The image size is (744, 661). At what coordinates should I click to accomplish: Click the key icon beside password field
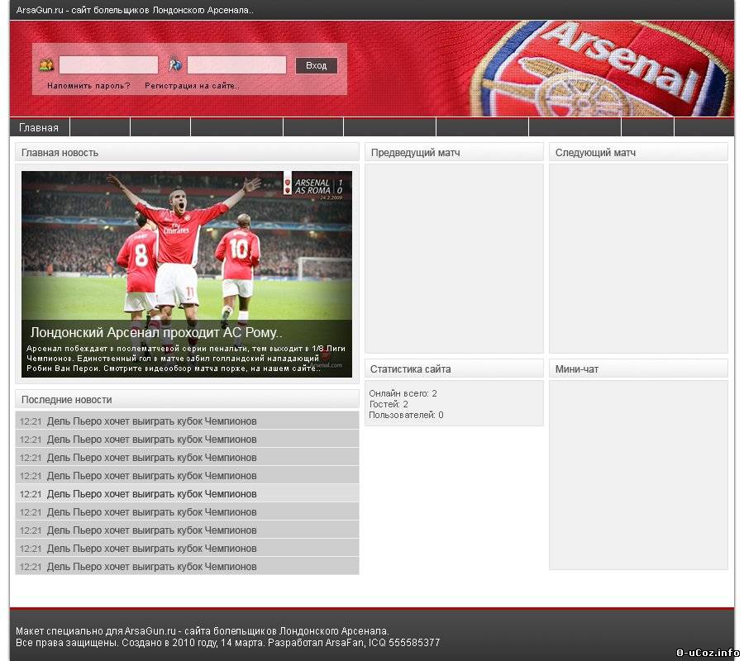point(175,64)
